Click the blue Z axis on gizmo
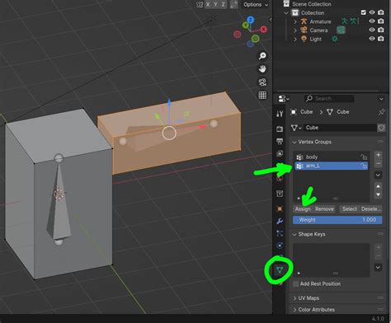The height and width of the screenshot is (323, 391). click(250, 20)
